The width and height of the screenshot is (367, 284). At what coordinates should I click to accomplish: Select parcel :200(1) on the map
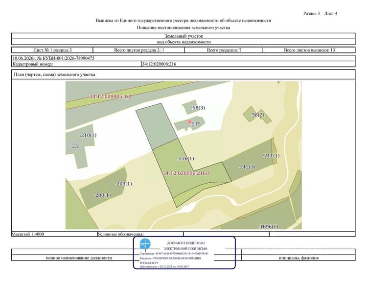tap(102, 195)
